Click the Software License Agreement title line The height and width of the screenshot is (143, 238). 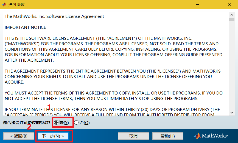54,16
